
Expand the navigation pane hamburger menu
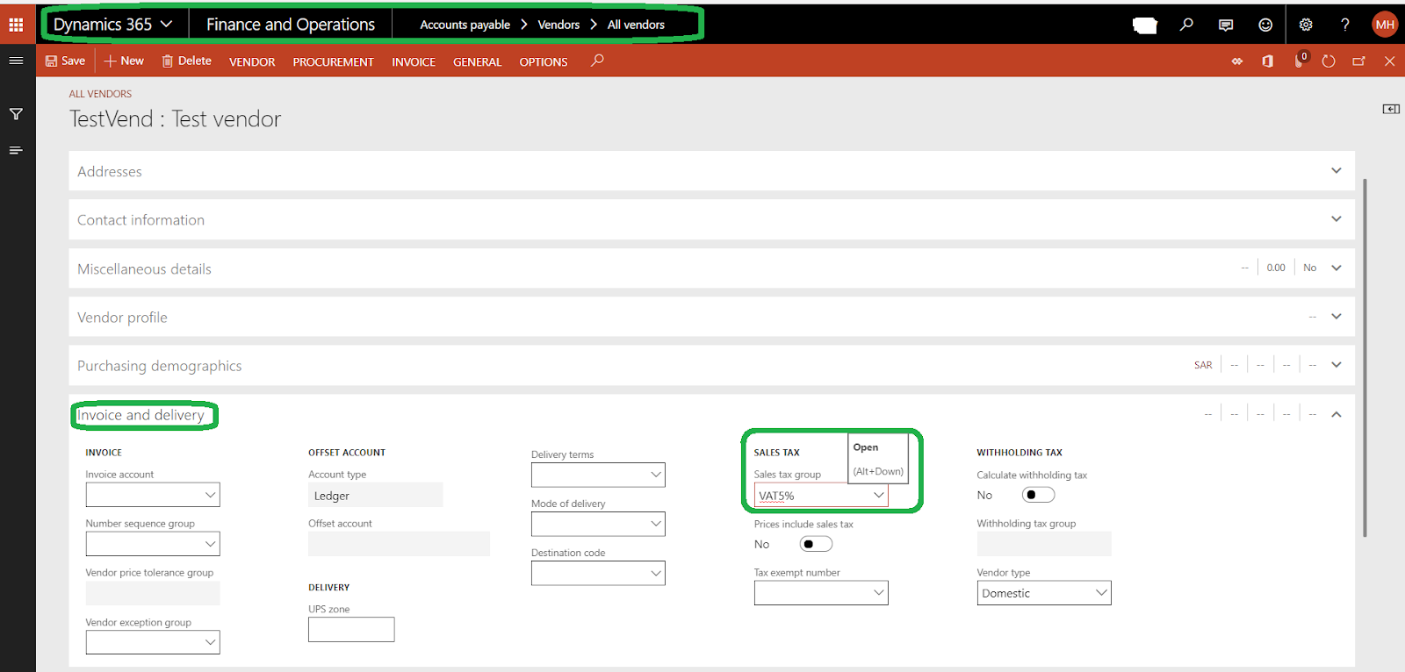(x=16, y=61)
